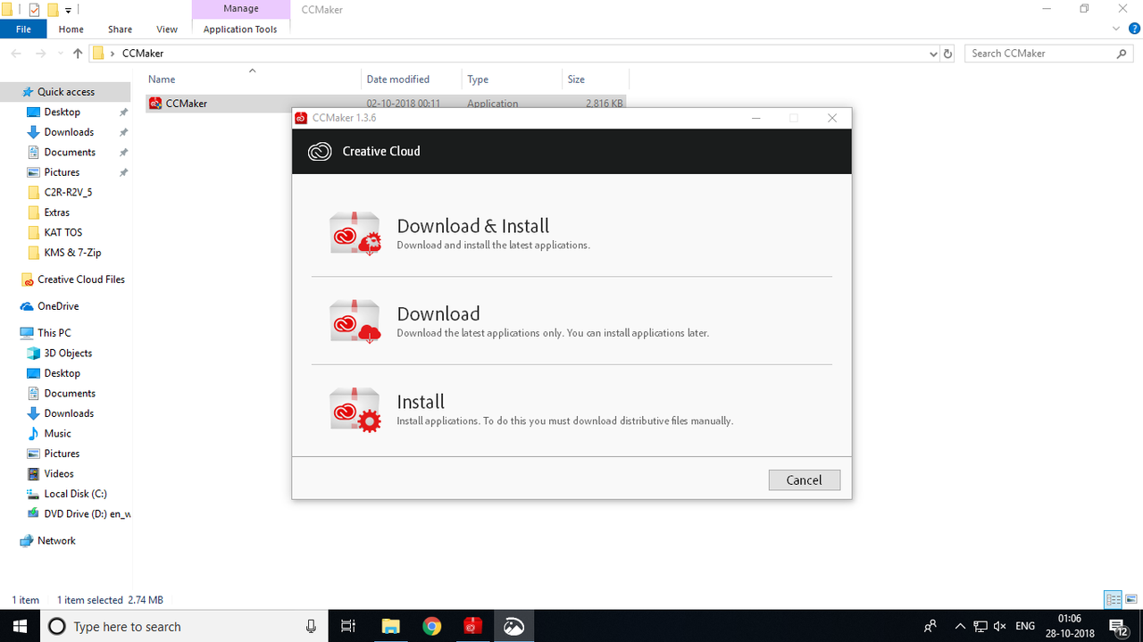Viewport: 1143px width, 642px height.
Task: Open the notification Action Center icon
Action: tap(1118, 626)
